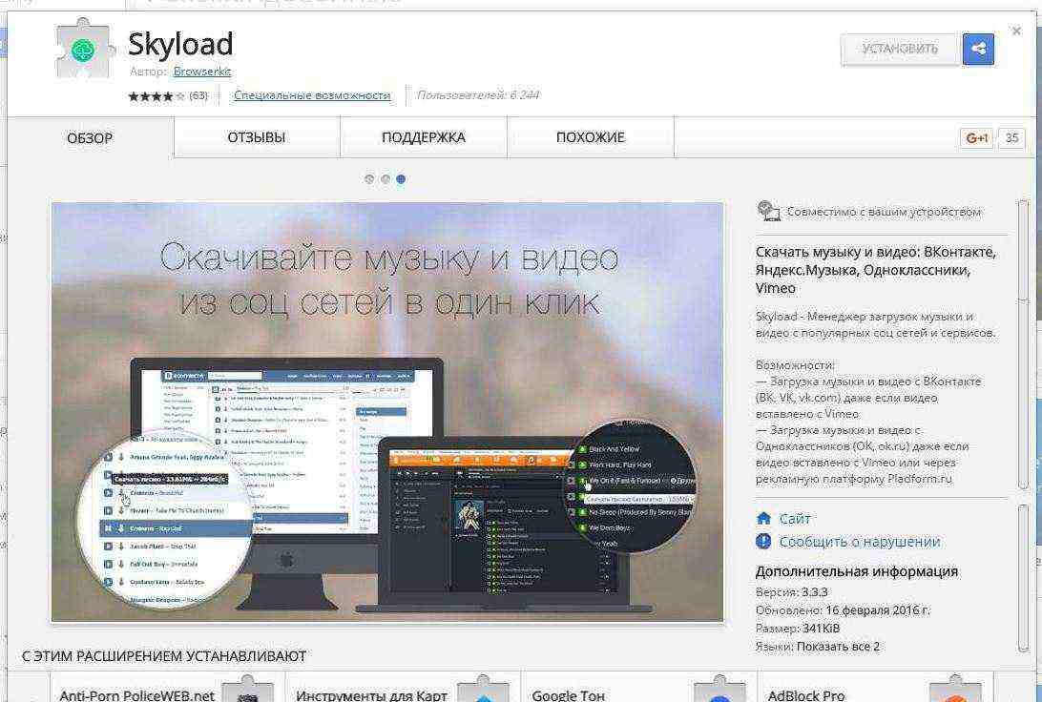
Task: Select the first carousel dot
Action: [369, 178]
